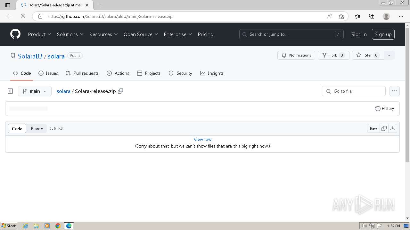Viewport: 410px width, 230px height.
Task: Open Read aloud in address bar
Action: [330, 16]
